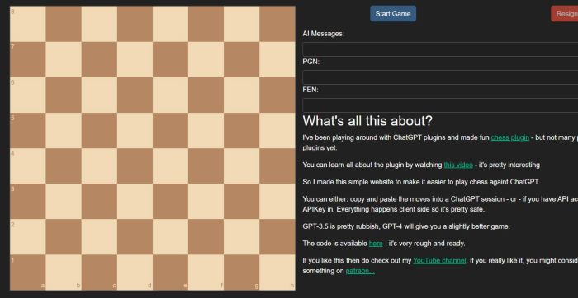Select square e5 on the board
The image size is (578, 298).
170,130
